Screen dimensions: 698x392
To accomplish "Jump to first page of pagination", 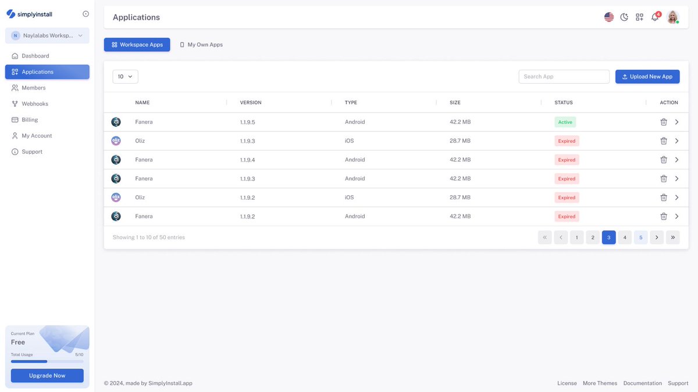I will pyautogui.click(x=545, y=238).
